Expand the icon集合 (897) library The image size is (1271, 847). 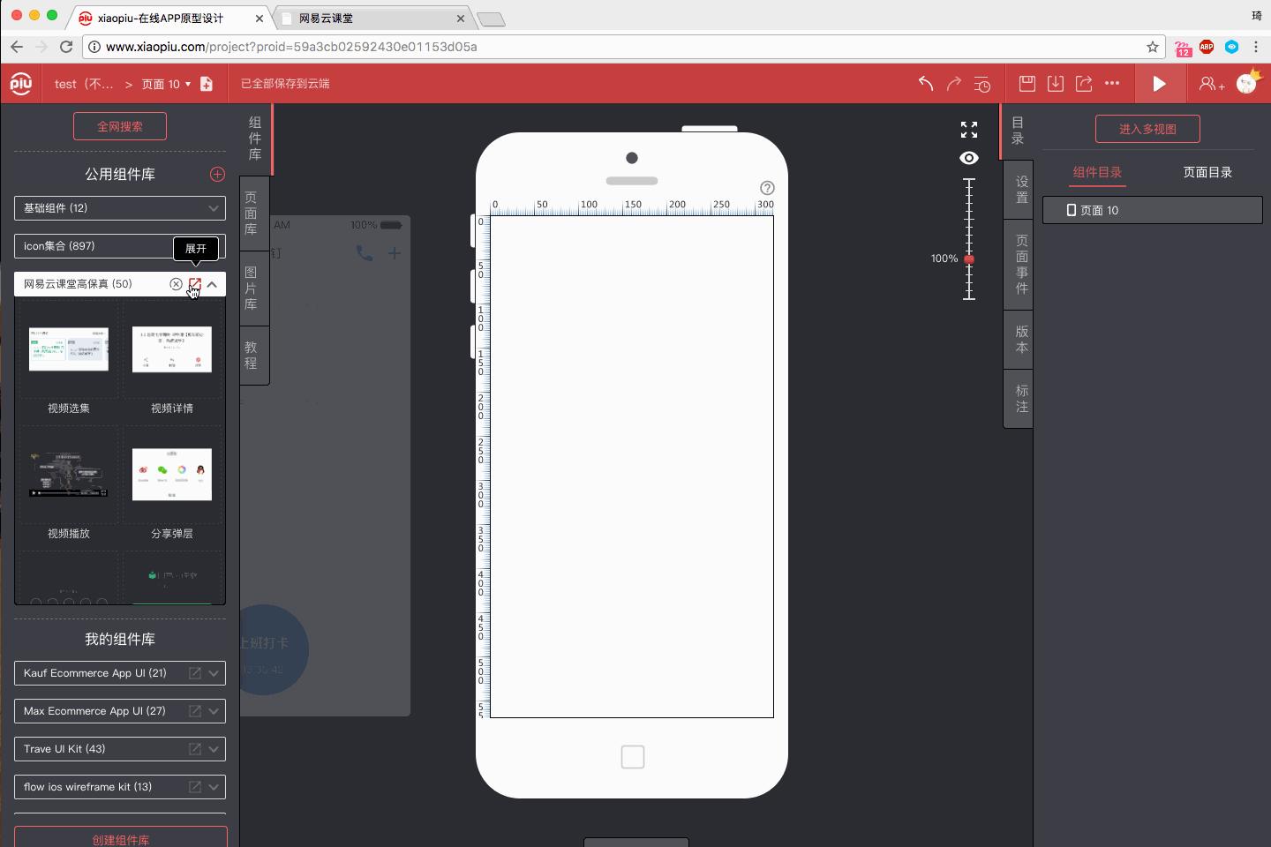(x=120, y=246)
